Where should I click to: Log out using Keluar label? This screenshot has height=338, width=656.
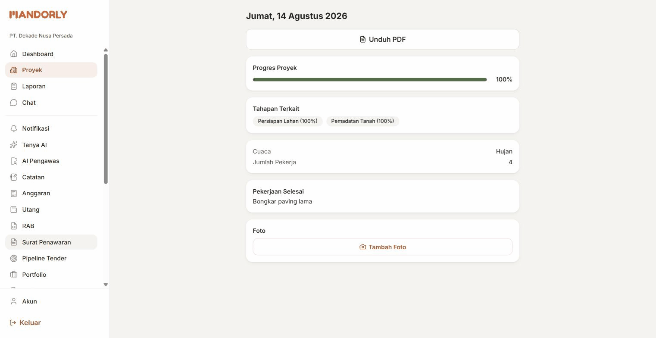30,322
